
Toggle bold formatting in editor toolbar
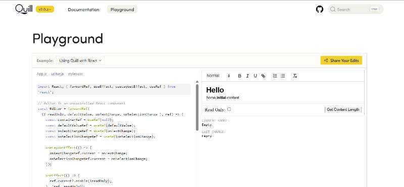pos(239,76)
